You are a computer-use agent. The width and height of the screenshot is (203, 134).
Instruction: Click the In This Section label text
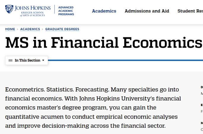coord(27,60)
